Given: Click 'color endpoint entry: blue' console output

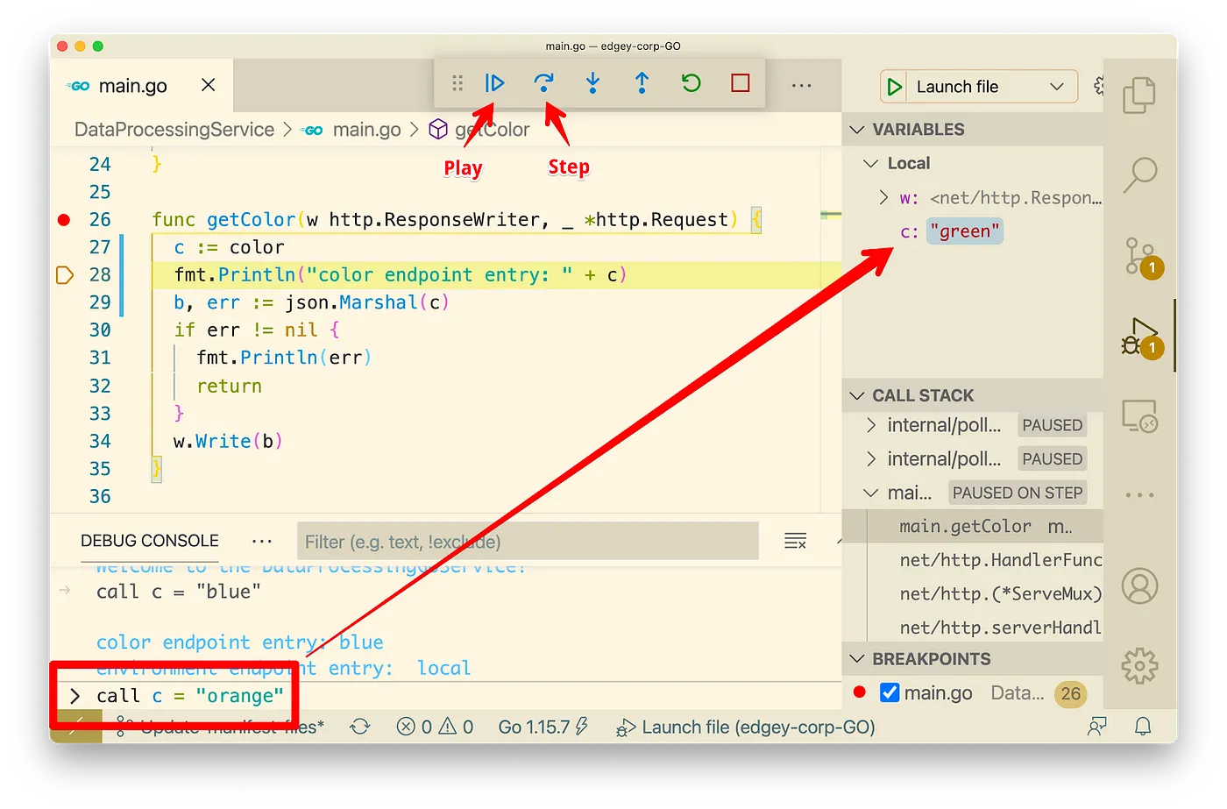Looking at the screenshot, I should 240,642.
